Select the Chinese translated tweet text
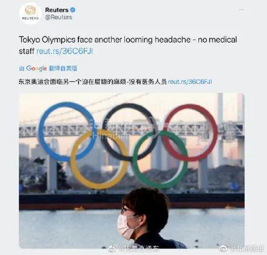The image size is (267, 255). (93, 82)
